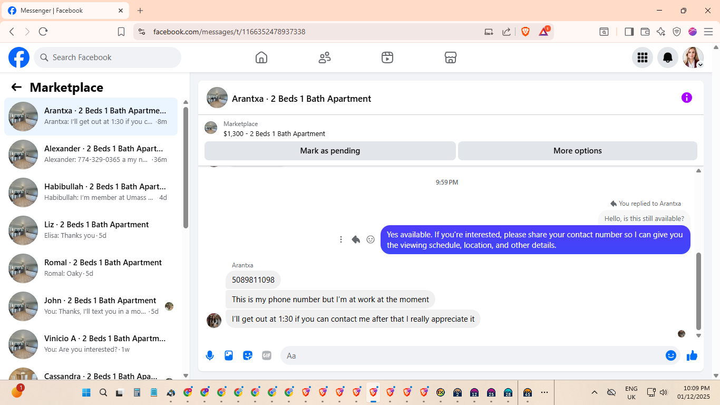Click the phone number 5089811098 message

coord(253,280)
